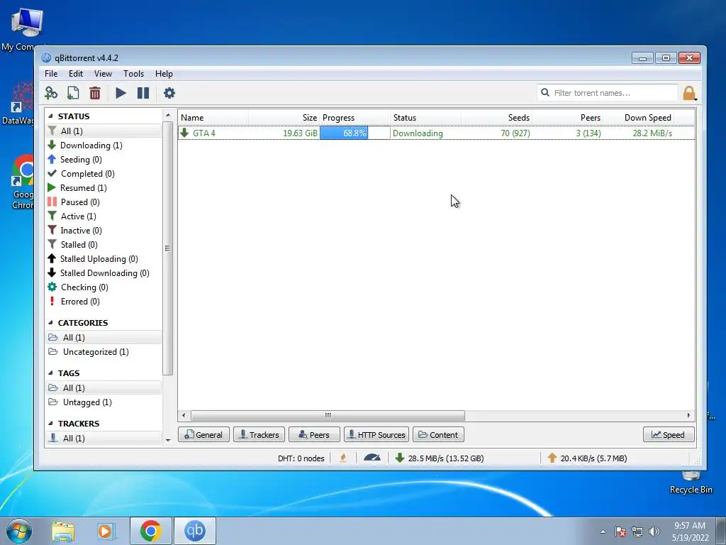The width and height of the screenshot is (726, 545).
Task: Click the 19.63 GiB size cell
Action: tap(300, 133)
